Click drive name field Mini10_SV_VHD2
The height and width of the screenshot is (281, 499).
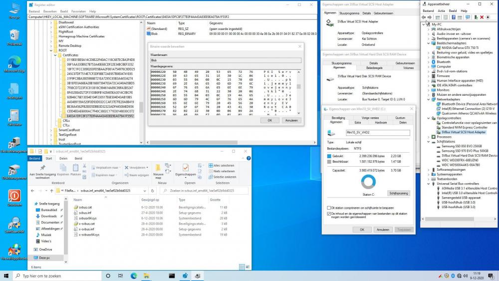point(378,132)
